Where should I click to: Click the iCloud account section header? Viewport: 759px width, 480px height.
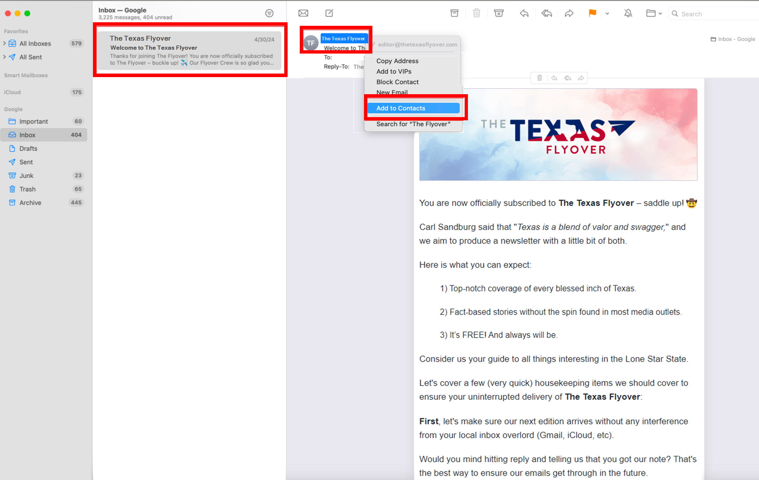click(x=12, y=92)
